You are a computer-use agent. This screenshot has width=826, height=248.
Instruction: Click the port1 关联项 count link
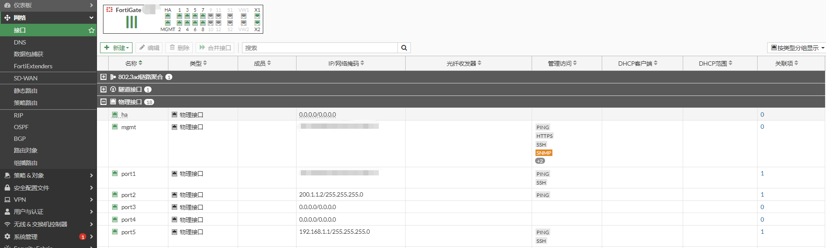click(762, 173)
